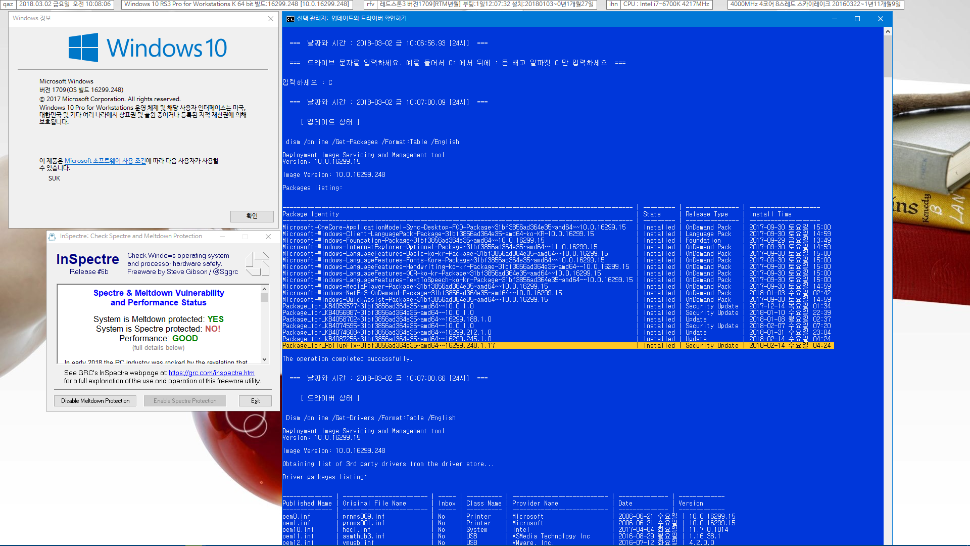This screenshot has height=546, width=970.
Task: Minimize the InSpectre window
Action: 222,236
